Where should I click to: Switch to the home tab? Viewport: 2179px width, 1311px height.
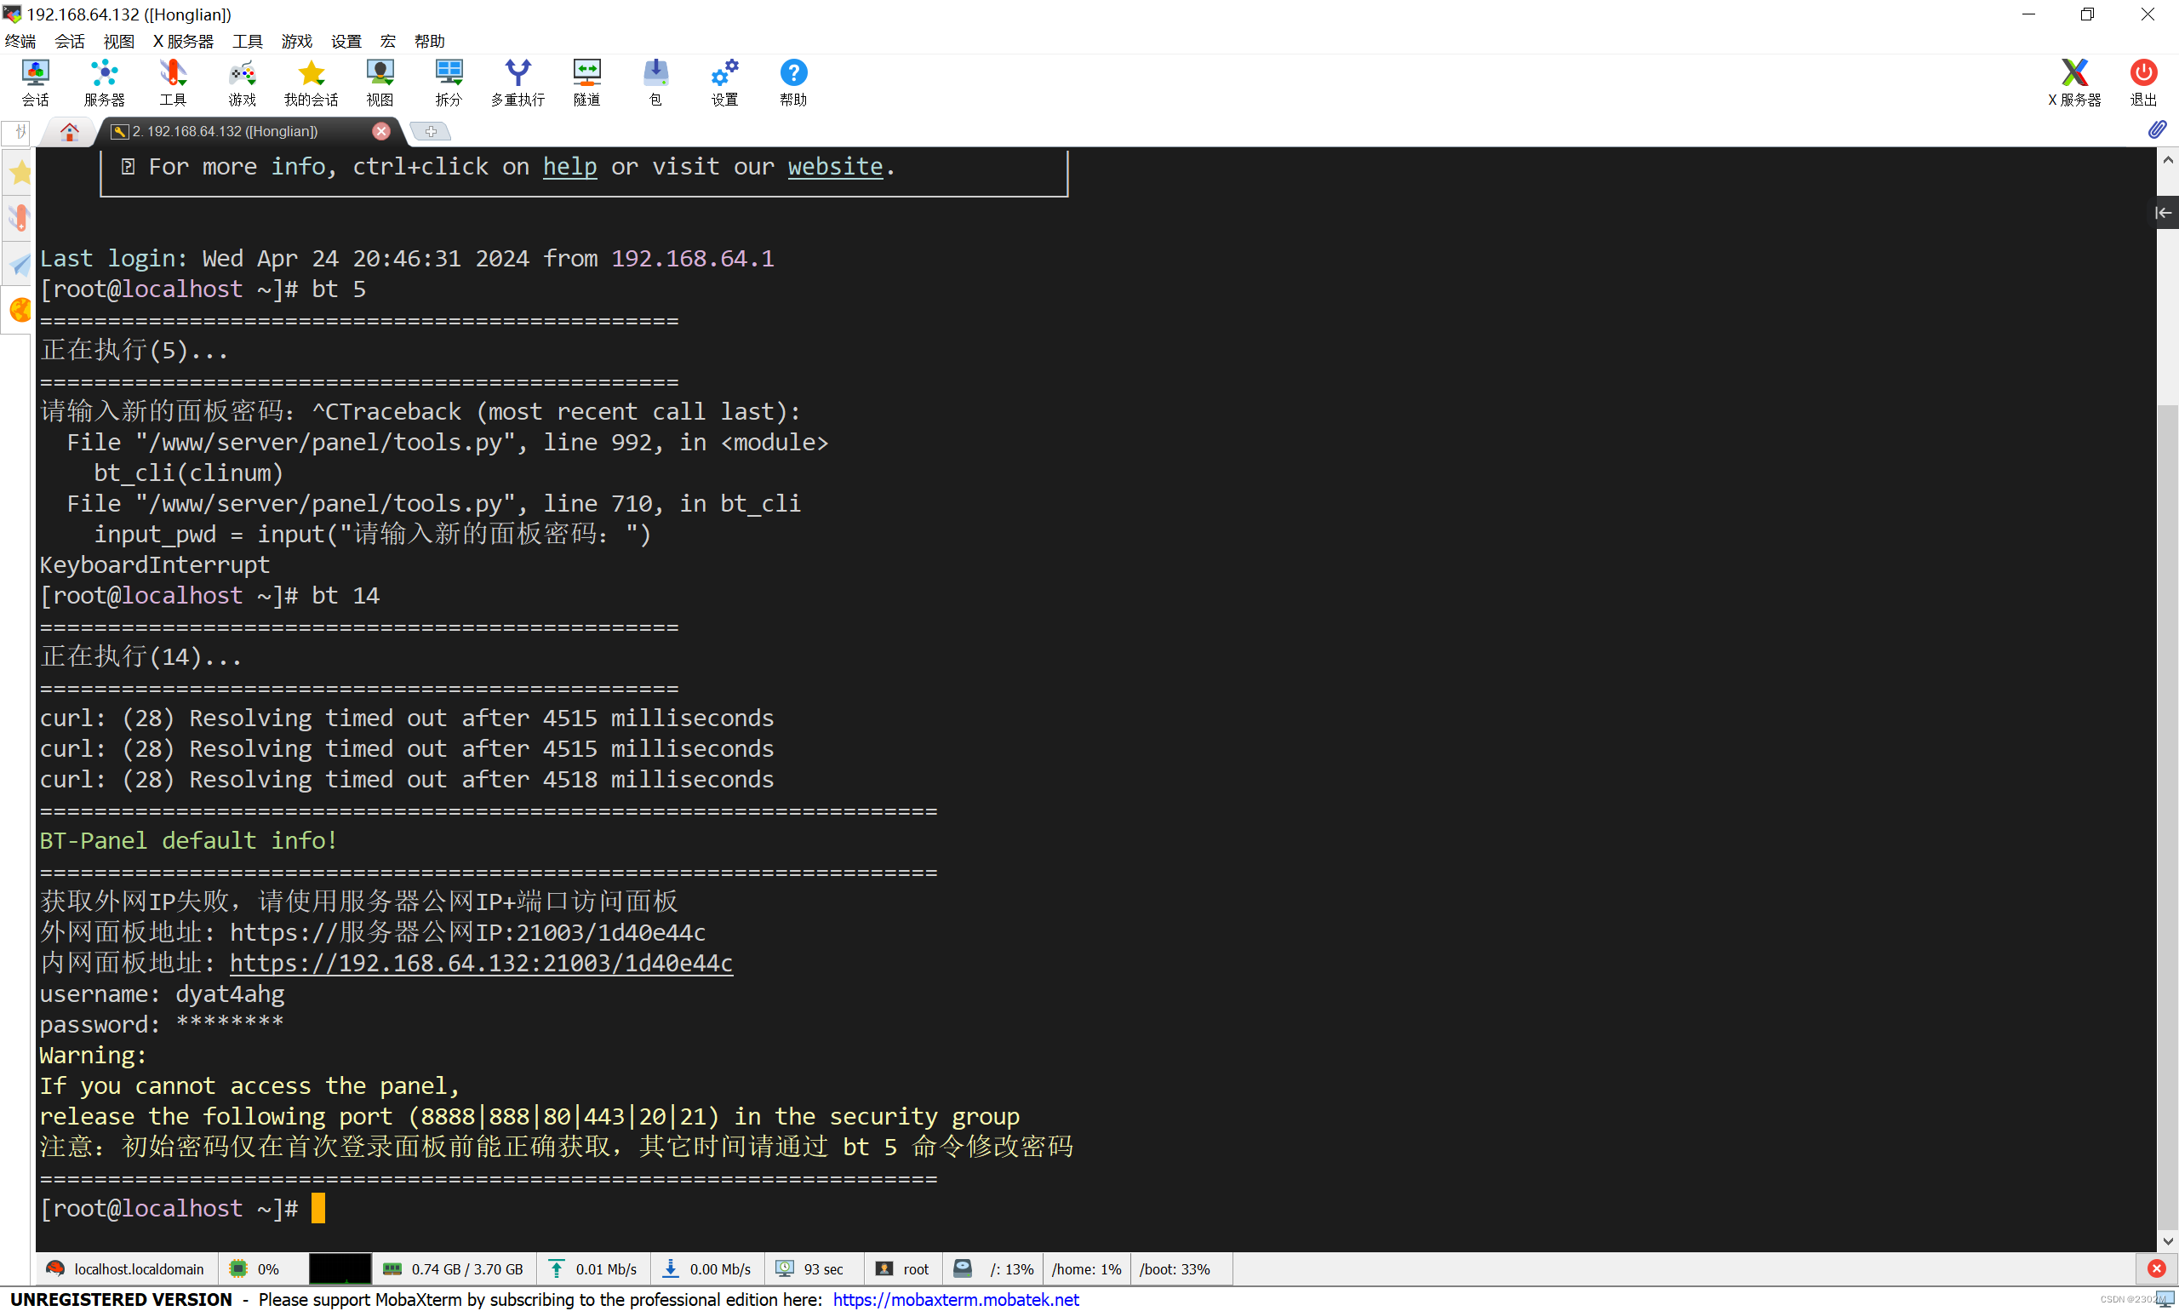[69, 132]
